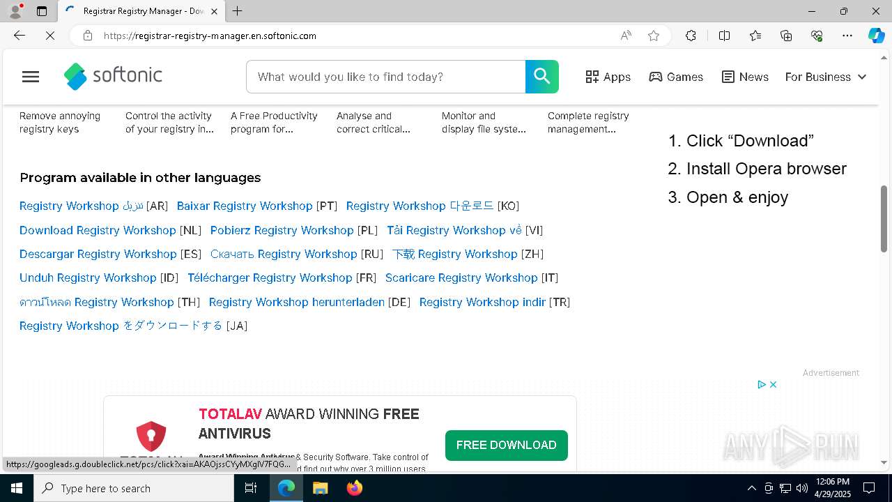Go to Softonic homepage logo
Viewport: 892px width, 502px height.
113,76
